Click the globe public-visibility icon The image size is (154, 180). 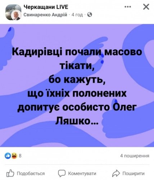tap(90, 15)
